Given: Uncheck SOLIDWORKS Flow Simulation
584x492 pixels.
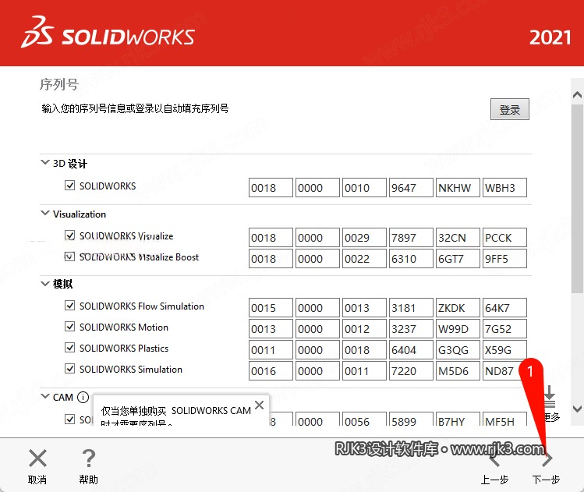Looking at the screenshot, I should tap(69, 306).
